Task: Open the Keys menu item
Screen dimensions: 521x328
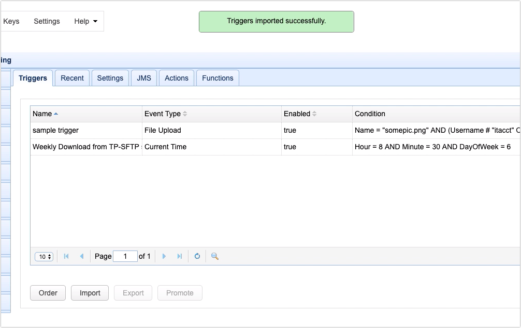Action: [x=11, y=21]
